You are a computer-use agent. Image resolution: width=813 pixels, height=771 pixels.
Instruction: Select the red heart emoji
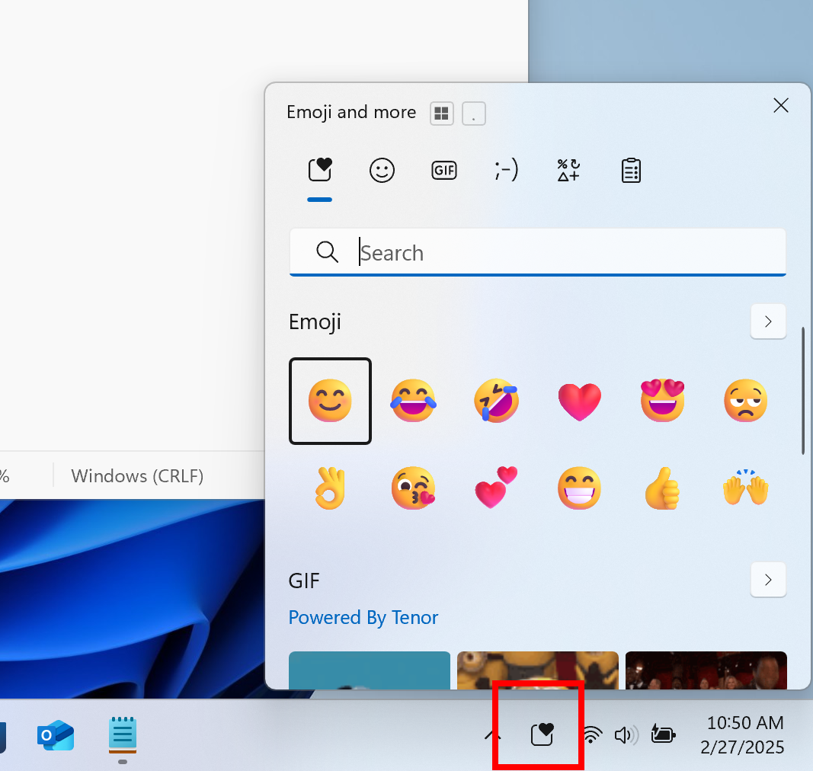(x=579, y=401)
